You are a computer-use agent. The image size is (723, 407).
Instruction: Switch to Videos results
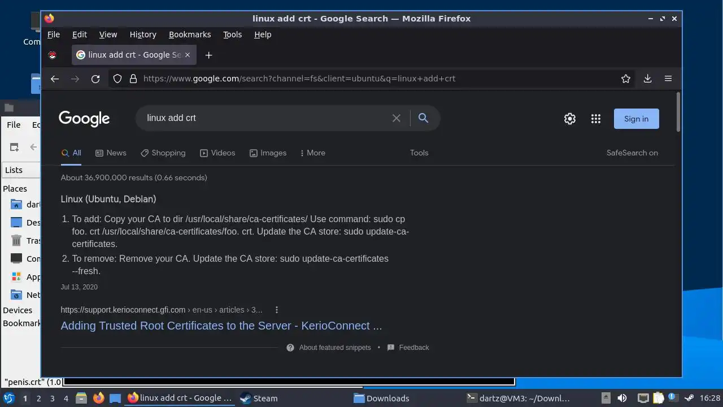click(x=217, y=153)
